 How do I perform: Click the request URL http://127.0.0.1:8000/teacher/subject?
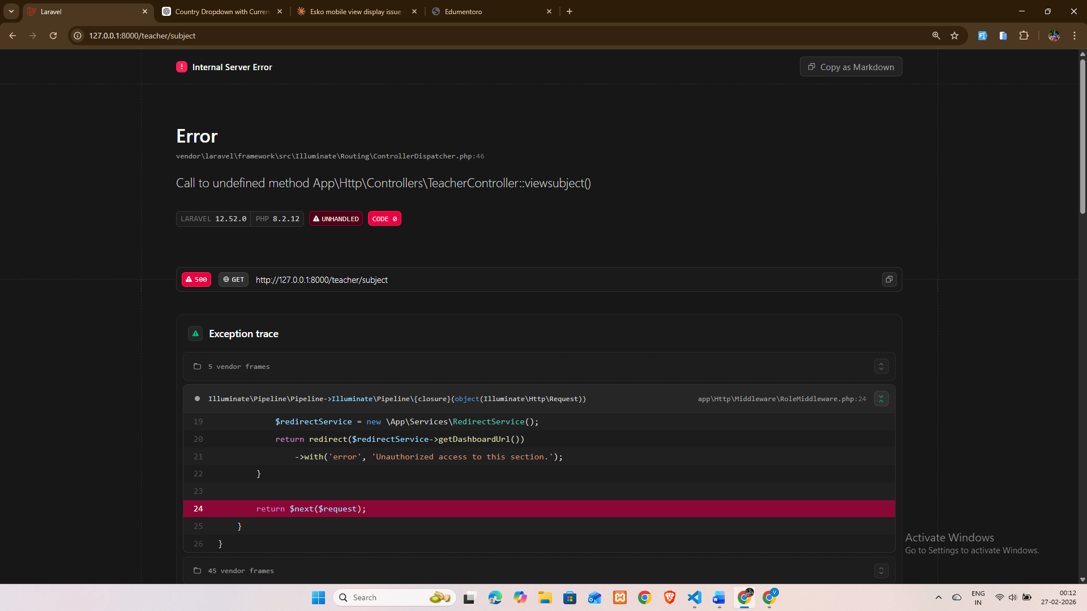tap(322, 280)
